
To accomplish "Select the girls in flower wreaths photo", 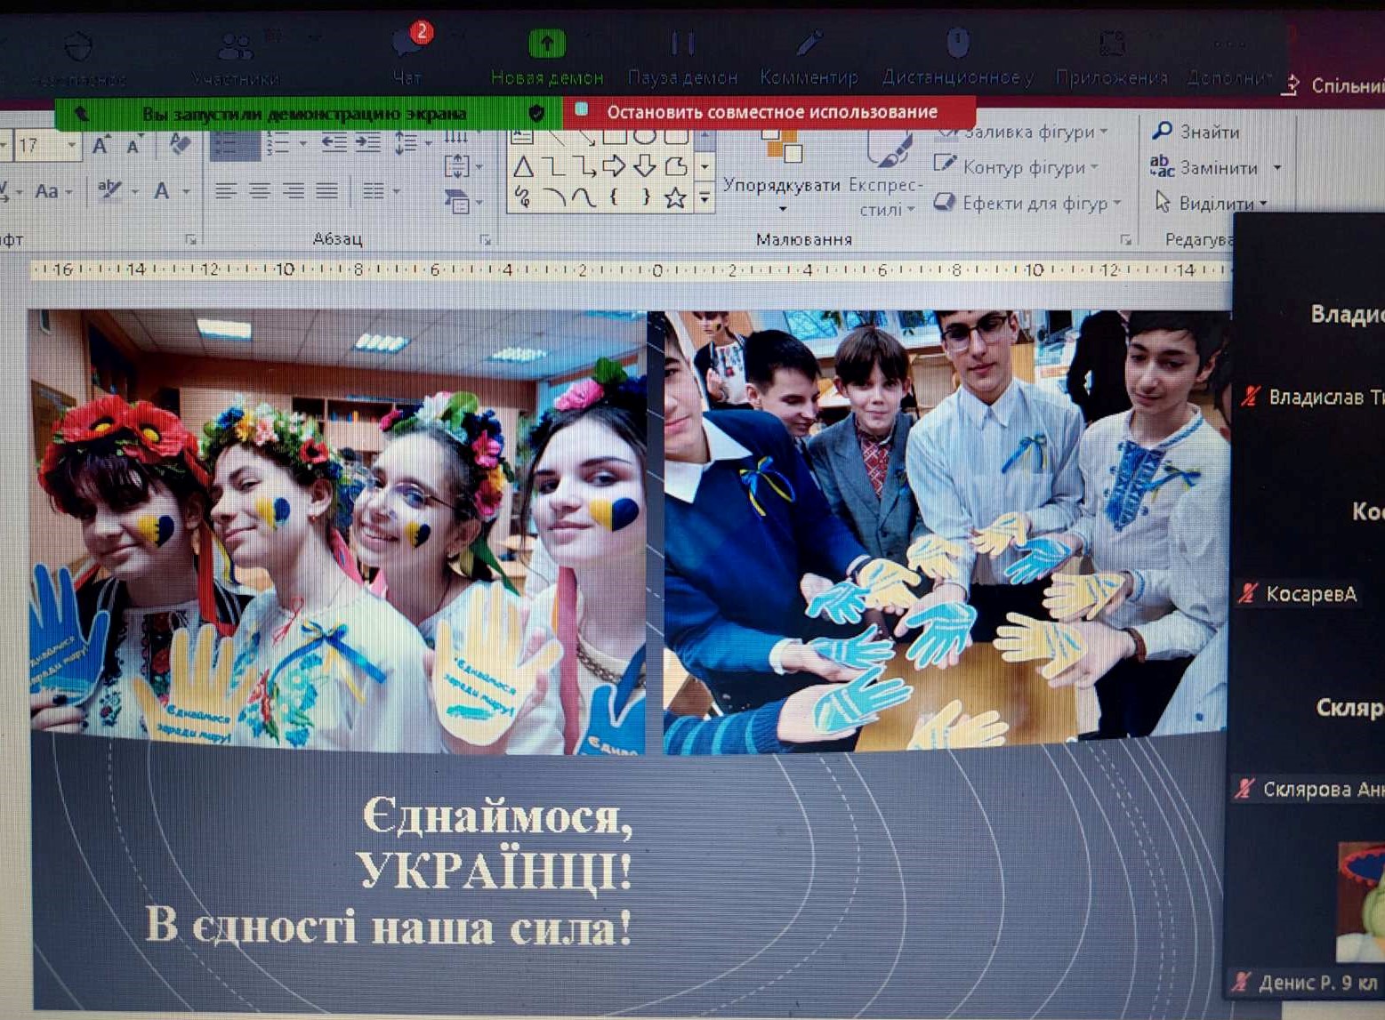I will (x=338, y=531).
